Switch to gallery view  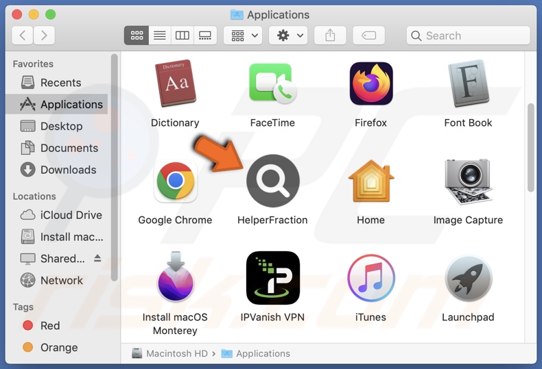pos(205,35)
